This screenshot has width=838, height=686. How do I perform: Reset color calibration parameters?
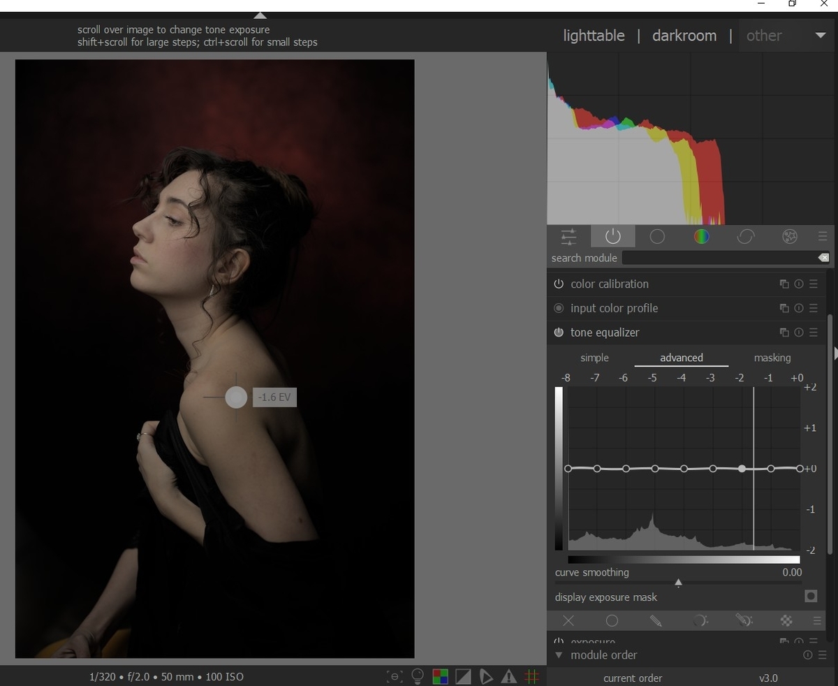tap(799, 284)
